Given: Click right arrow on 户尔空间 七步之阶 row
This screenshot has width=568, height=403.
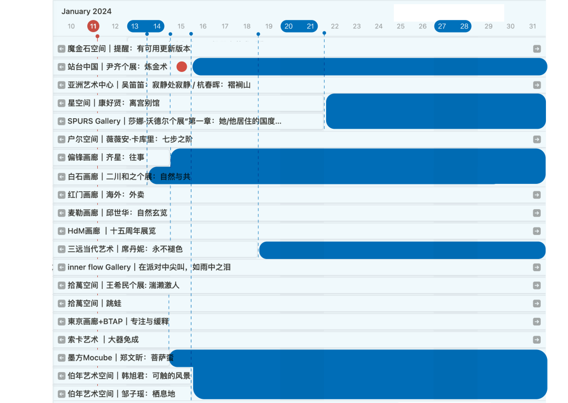Looking at the screenshot, I should [536, 139].
